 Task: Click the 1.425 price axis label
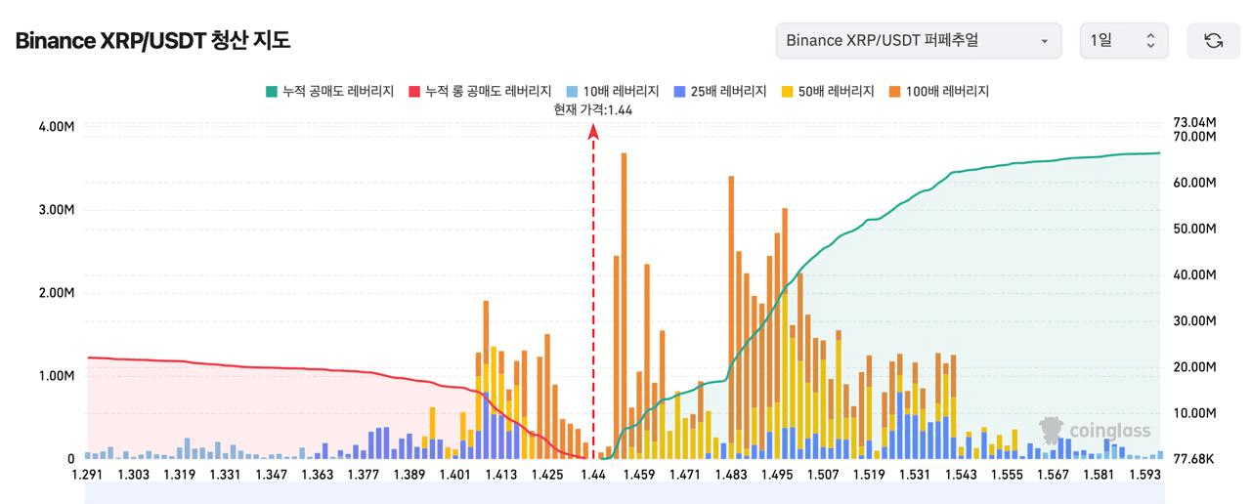546,475
